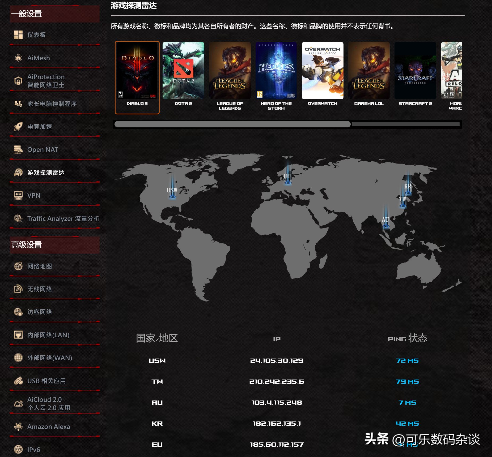Select the Overwatch game cover
Image resolution: width=492 pixels, height=457 pixels.
point(323,71)
